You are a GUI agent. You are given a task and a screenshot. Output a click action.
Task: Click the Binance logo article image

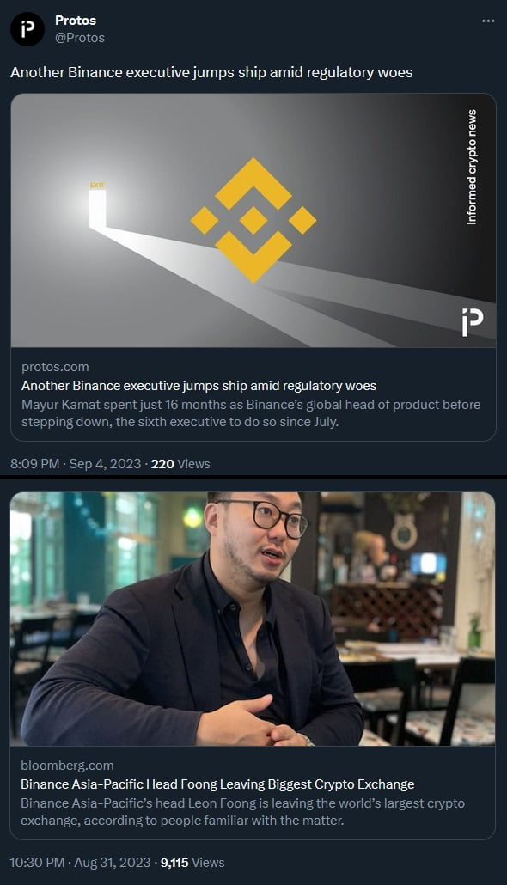pos(253,220)
